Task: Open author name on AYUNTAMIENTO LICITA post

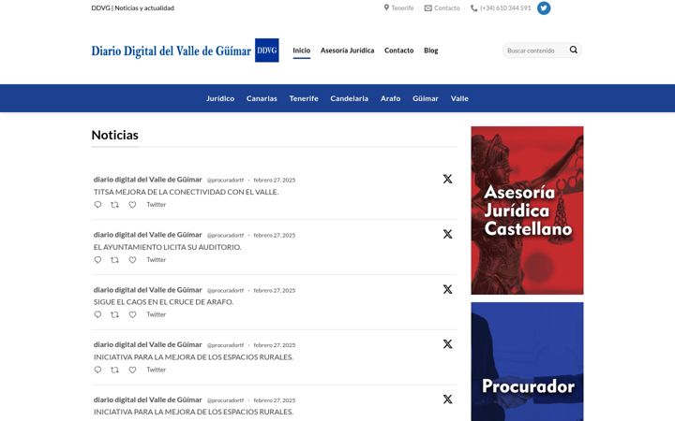Action: [x=148, y=235]
